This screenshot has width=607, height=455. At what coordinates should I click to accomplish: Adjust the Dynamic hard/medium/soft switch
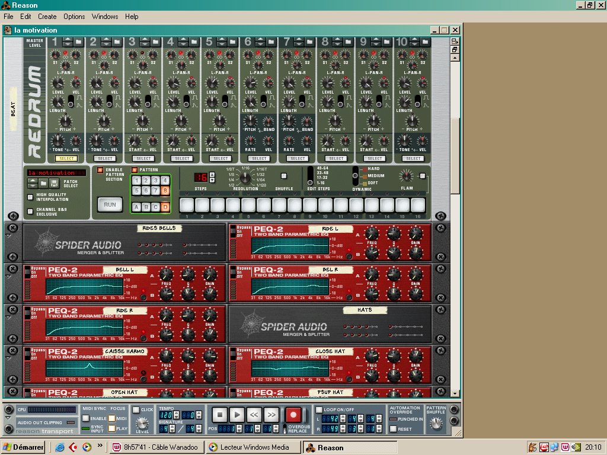(356, 175)
